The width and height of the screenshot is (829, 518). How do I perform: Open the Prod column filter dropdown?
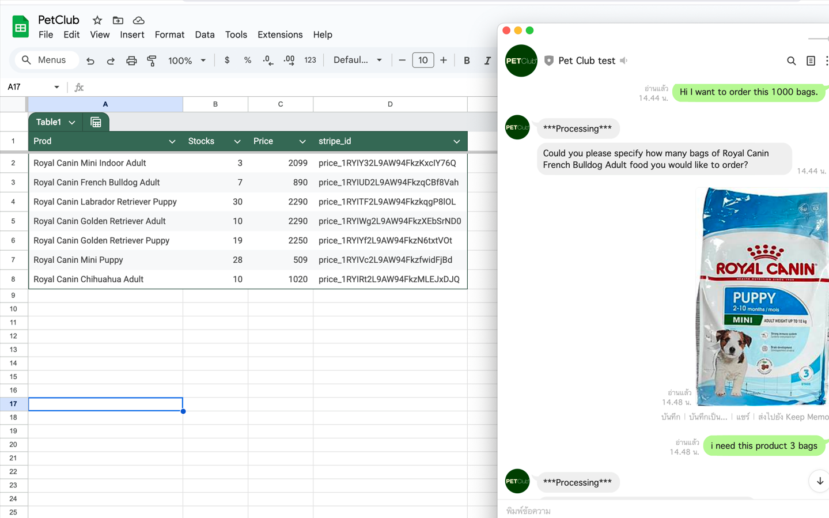point(172,141)
